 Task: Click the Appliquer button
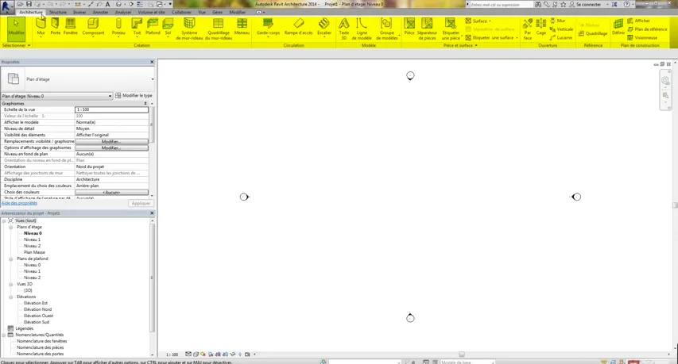pos(141,203)
